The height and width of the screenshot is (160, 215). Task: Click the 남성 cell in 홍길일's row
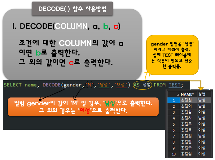[x=204, y=100]
